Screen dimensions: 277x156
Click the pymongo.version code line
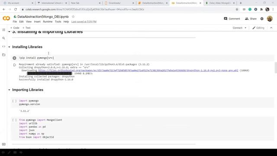[29, 104]
